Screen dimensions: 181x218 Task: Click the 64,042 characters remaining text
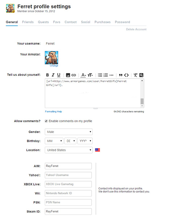pyautogui.click(x=129, y=111)
